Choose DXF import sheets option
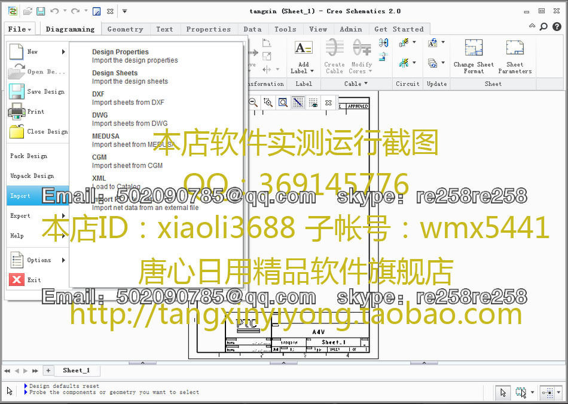Screen dimensions: 568x404 point(128,98)
